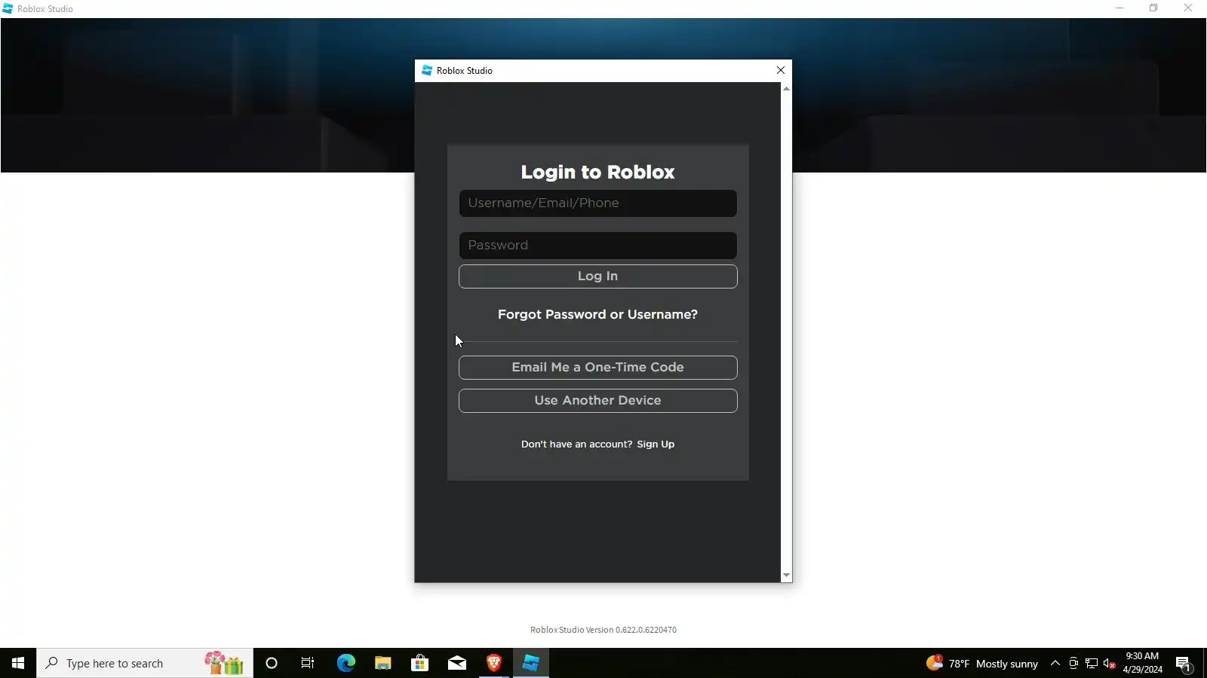The image size is (1207, 678).
Task: Click the Log In button
Action: point(597,276)
